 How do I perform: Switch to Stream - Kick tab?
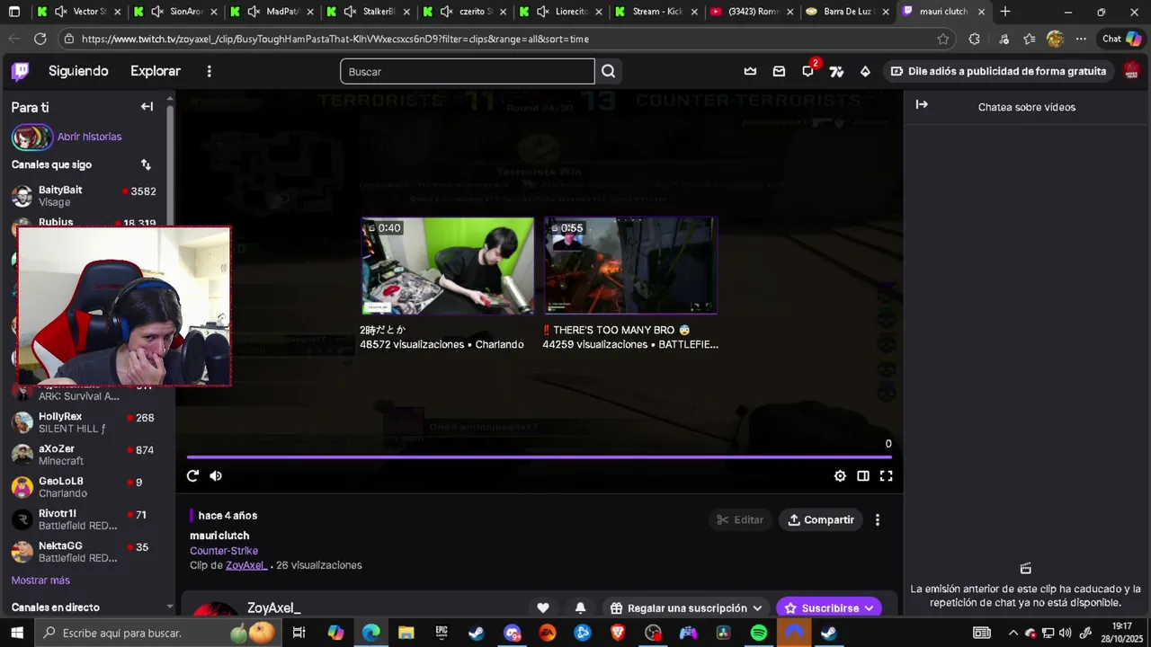[x=657, y=12]
